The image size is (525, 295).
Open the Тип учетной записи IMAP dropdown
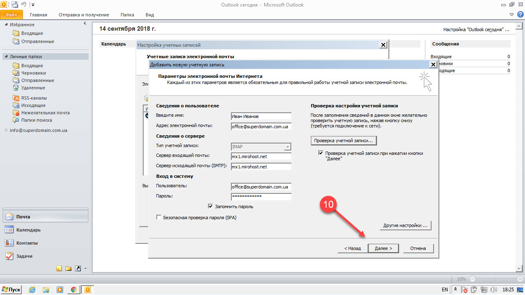click(x=288, y=147)
